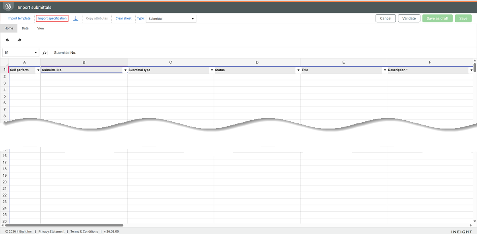This screenshot has width=477, height=234.
Task: Click Clear sheet link
Action: [x=123, y=18]
